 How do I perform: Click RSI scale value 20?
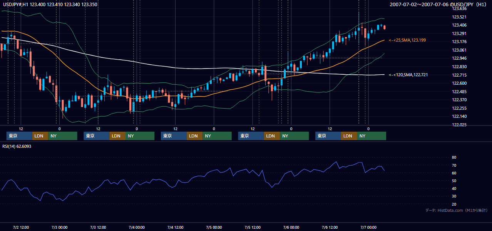pyautogui.click(x=454, y=204)
